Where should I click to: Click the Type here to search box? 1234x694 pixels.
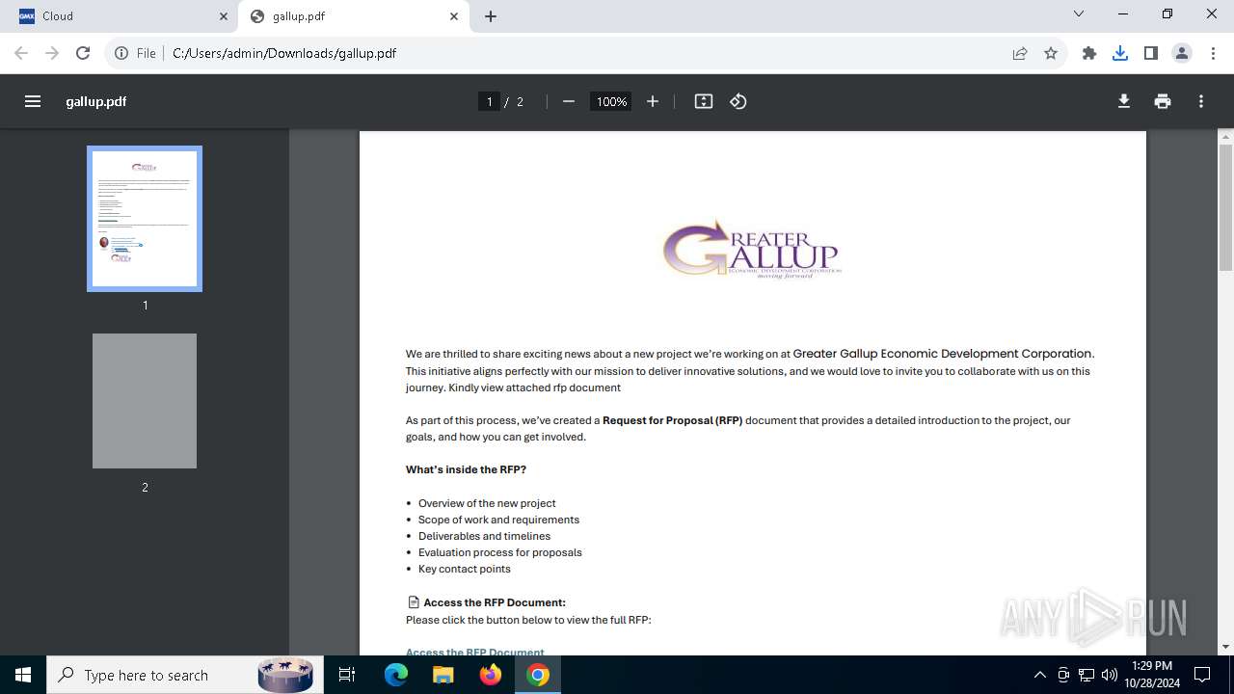(183, 675)
